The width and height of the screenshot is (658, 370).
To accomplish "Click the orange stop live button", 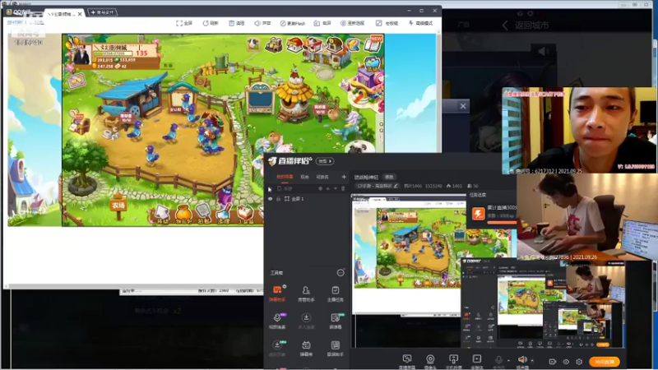I will pyautogui.click(x=605, y=362).
